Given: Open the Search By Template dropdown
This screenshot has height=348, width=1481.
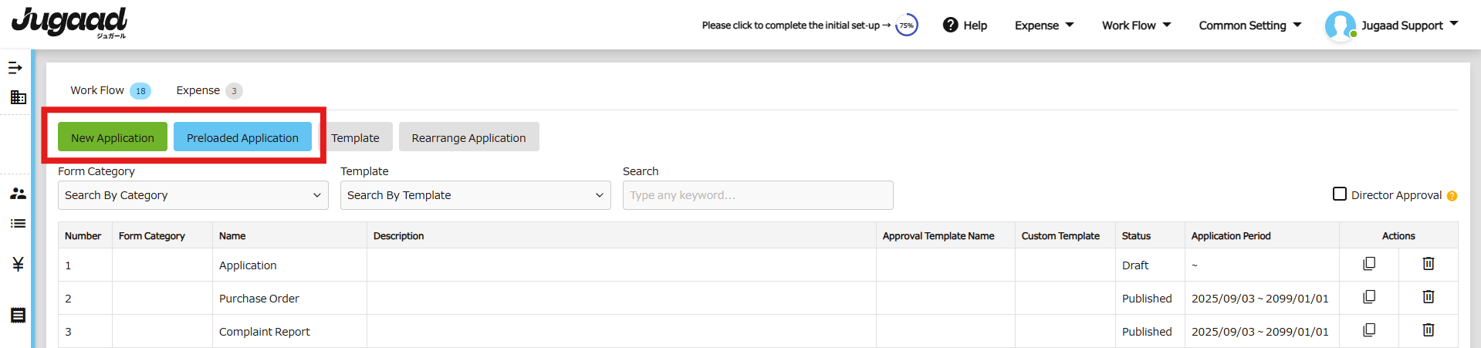Looking at the screenshot, I should [x=475, y=195].
